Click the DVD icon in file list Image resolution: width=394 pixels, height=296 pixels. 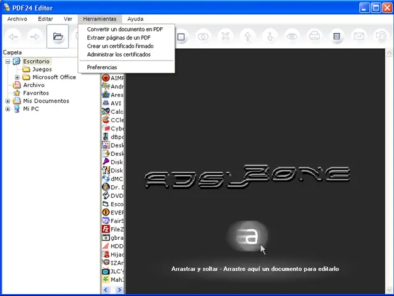pos(106,195)
